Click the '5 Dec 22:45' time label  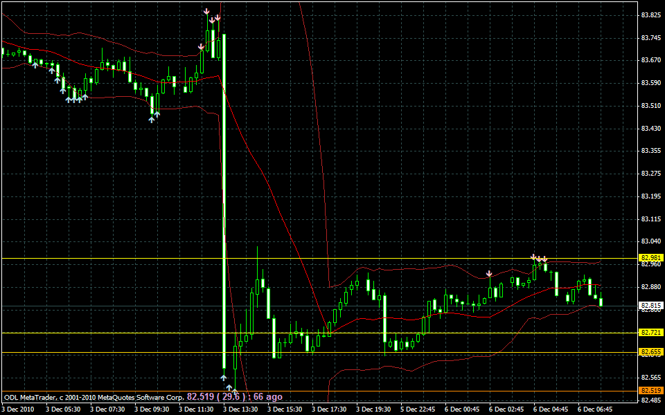pyautogui.click(x=418, y=409)
